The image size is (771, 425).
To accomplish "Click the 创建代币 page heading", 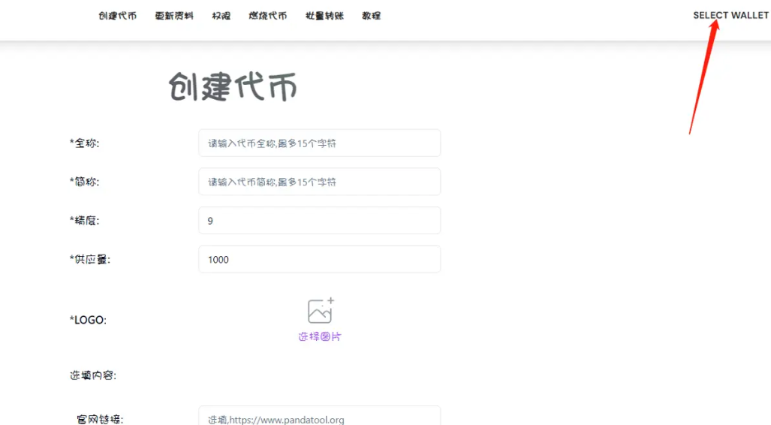I will (233, 87).
